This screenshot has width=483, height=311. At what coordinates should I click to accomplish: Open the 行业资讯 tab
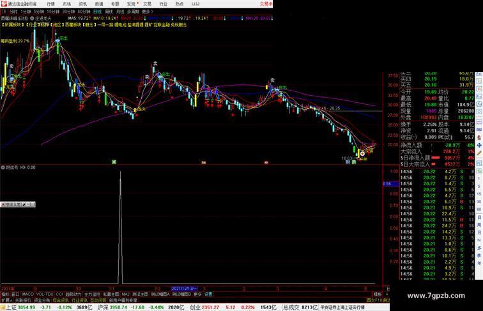tap(79, 300)
